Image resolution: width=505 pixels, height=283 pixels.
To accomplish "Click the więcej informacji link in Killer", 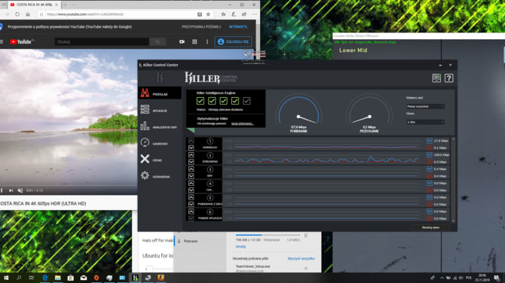I will [x=243, y=123].
